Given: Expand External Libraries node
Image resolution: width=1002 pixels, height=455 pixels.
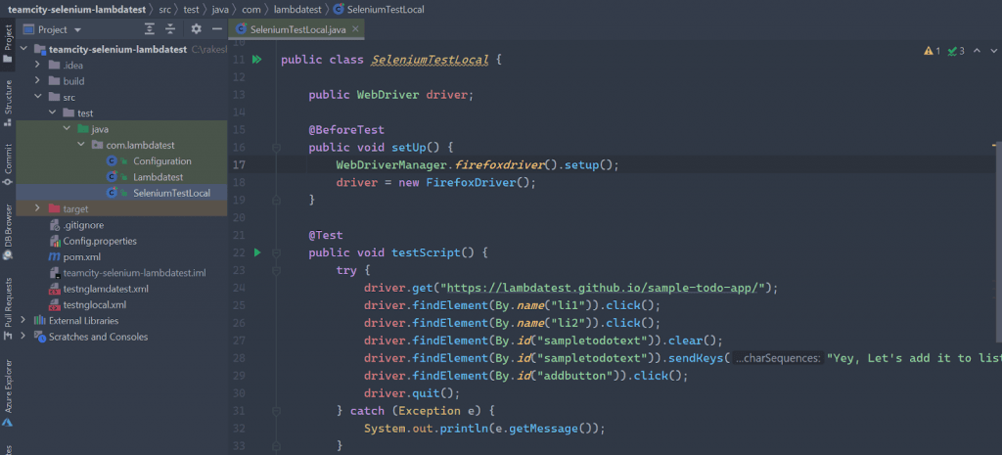Looking at the screenshot, I should click(23, 321).
